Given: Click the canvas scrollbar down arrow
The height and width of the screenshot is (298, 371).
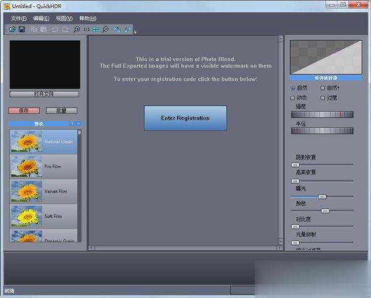Looking at the screenshot, I should pos(280,242).
